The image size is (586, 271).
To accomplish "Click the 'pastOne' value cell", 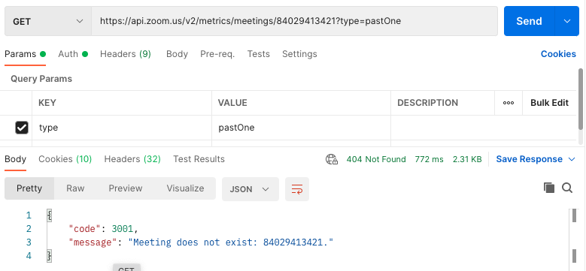I will tap(301, 128).
